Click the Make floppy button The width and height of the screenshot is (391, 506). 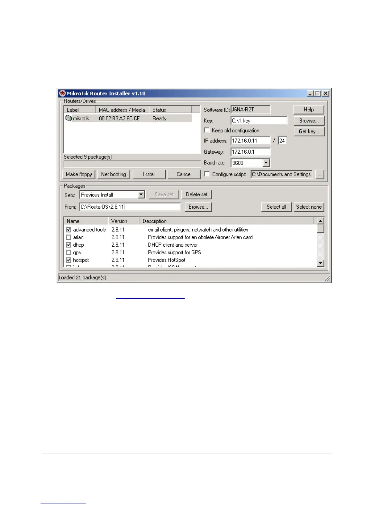tap(79, 174)
